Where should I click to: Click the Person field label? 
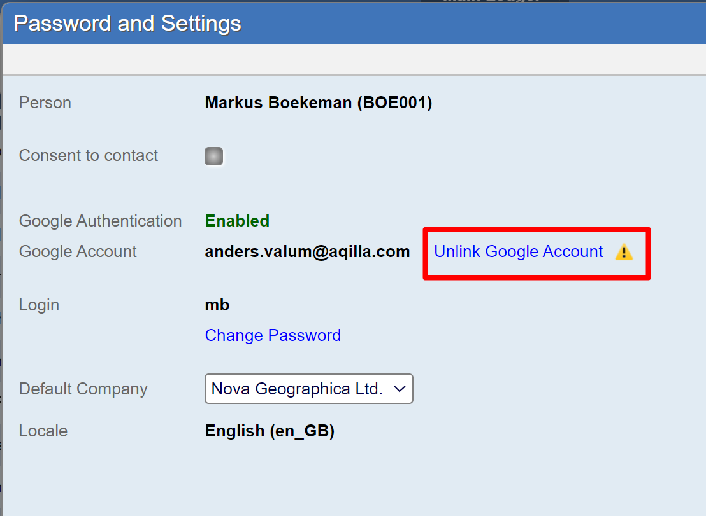(x=45, y=103)
